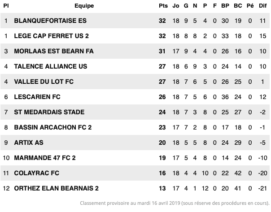This screenshot has width=271, height=212.
Task: Click BASSIN ARCACHON FC 2 name
Action: pyautogui.click(x=53, y=127)
